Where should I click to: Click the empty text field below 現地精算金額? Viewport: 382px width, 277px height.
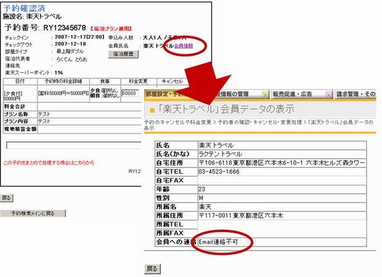tap(74, 145)
